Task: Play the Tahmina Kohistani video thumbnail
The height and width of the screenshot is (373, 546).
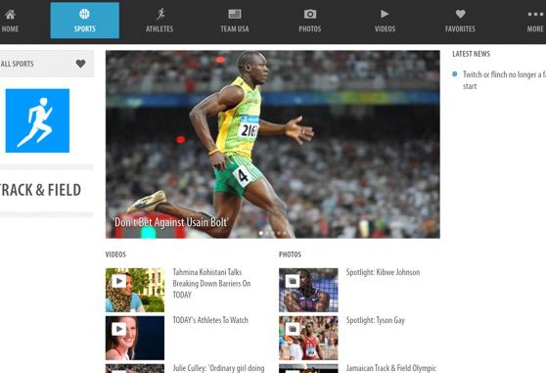Action: (x=135, y=290)
